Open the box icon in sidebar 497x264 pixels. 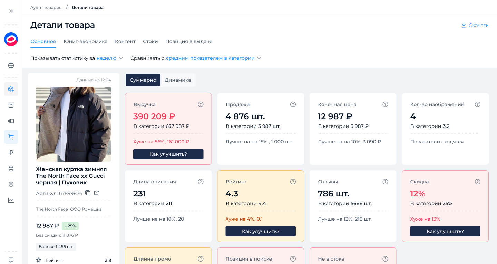pos(11,89)
